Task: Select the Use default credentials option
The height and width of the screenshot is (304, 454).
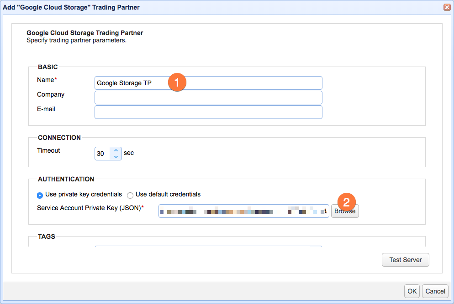Action: [130, 195]
